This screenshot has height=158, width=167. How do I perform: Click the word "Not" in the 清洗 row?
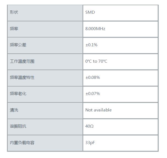click(89, 110)
